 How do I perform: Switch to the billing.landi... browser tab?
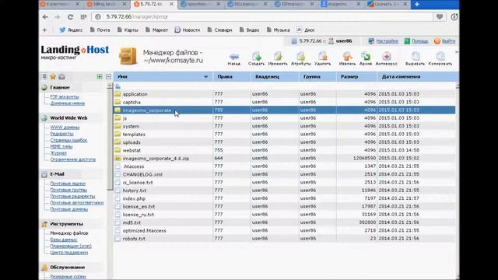click(x=104, y=4)
